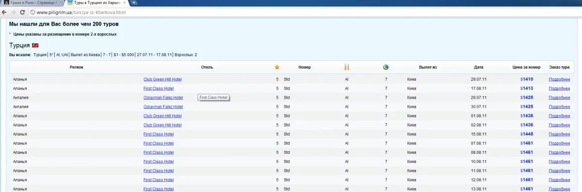Click Подробнее for the 01.08.11 tour
582x192 pixels.
559,116
